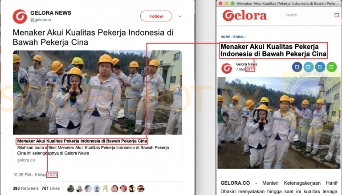Screen dimensions: 342x195
Task: Follow the GELORA NEWS account
Action: coord(156,16)
